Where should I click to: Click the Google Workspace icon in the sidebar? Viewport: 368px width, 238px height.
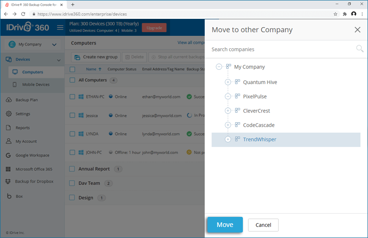click(8, 155)
